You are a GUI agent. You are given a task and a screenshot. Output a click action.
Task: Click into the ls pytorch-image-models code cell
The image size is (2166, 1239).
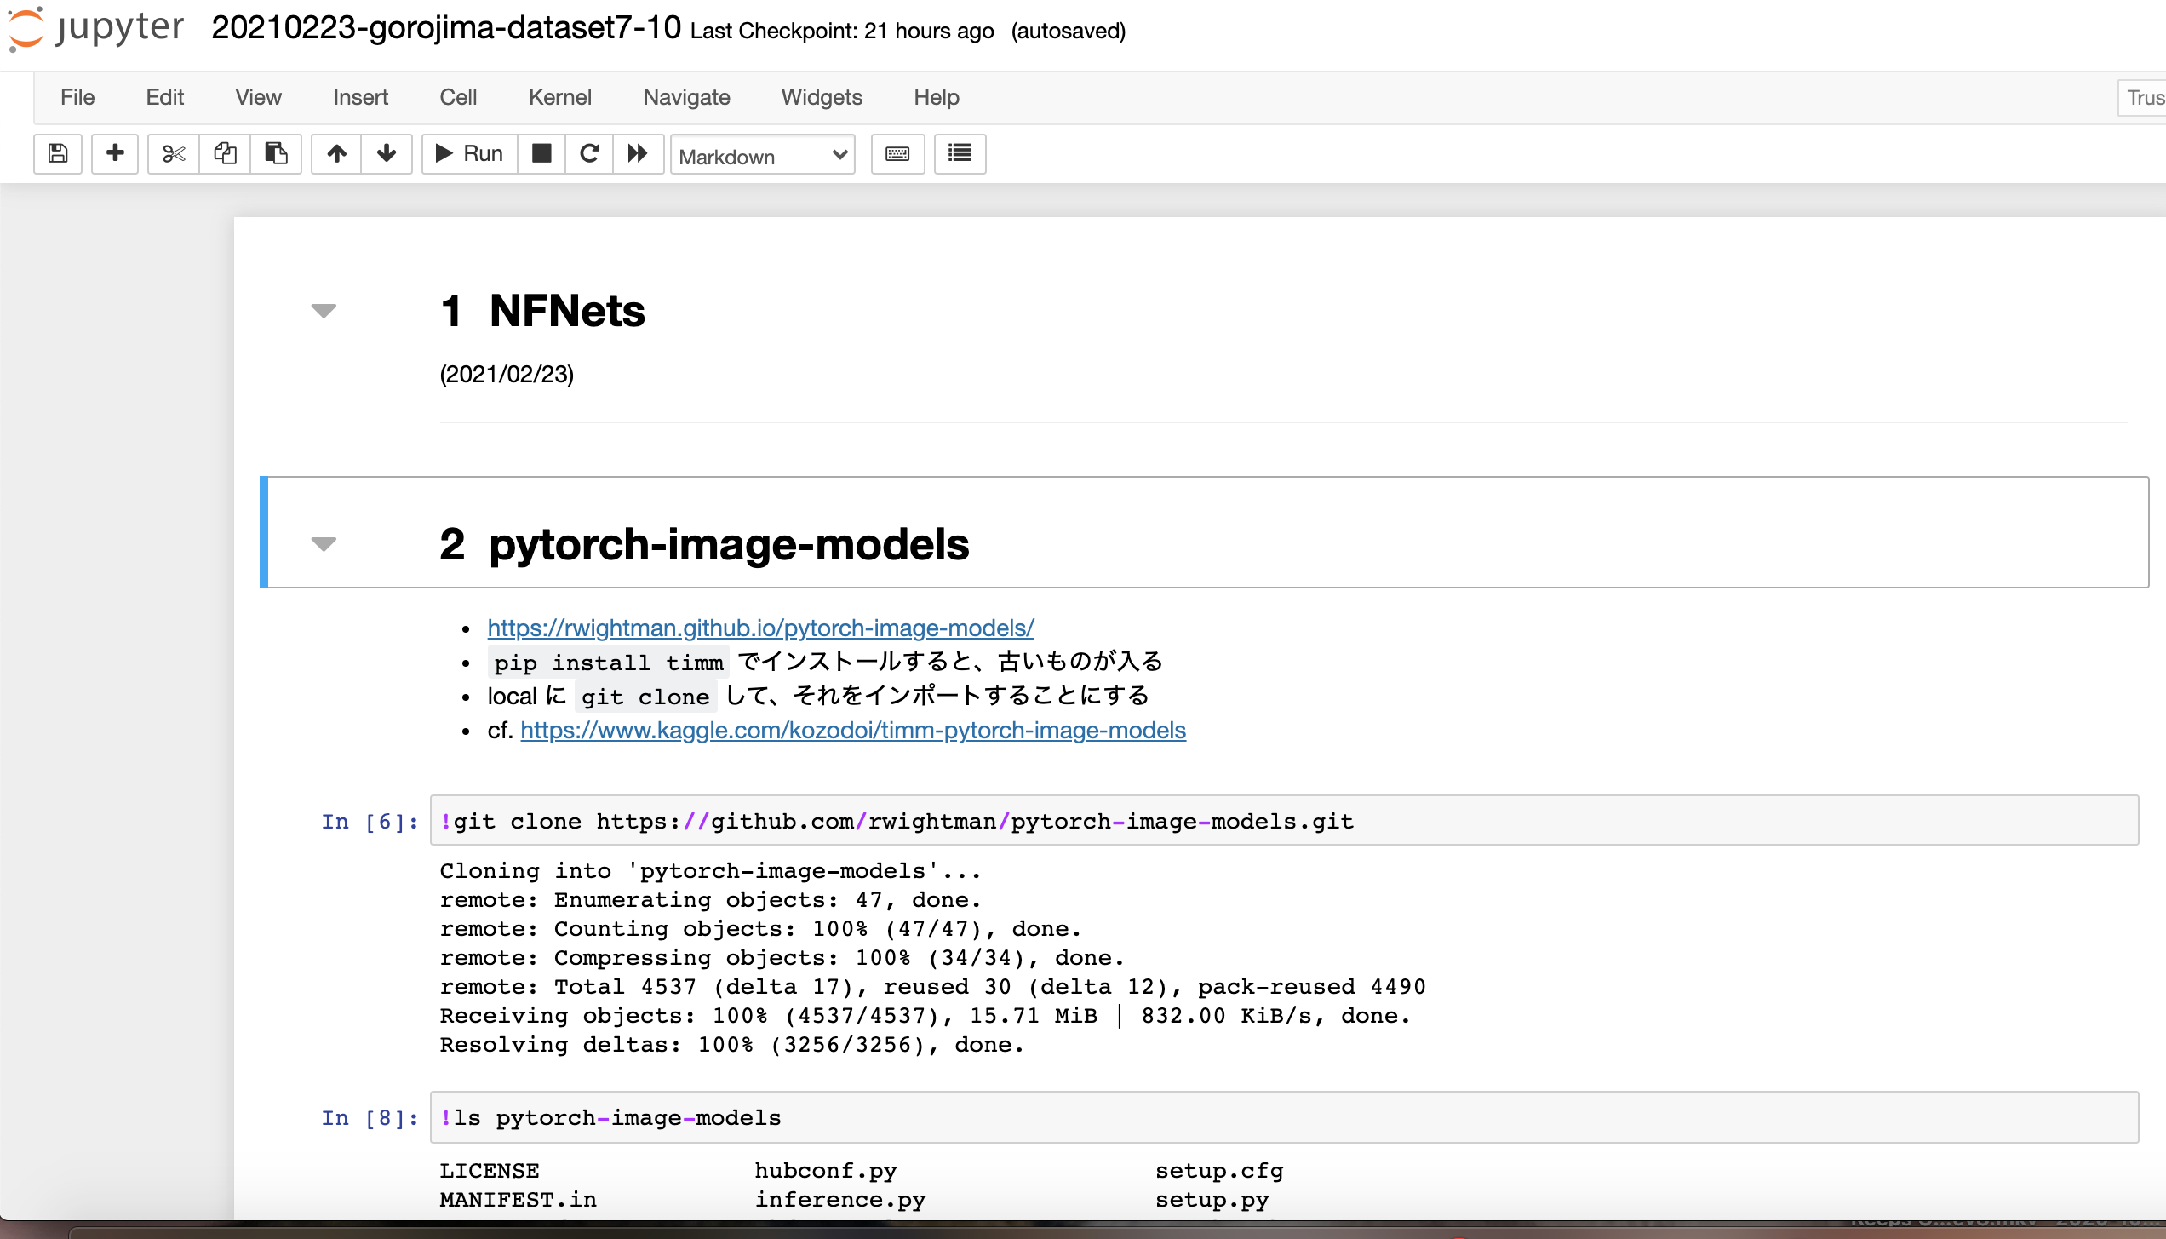1284,1117
